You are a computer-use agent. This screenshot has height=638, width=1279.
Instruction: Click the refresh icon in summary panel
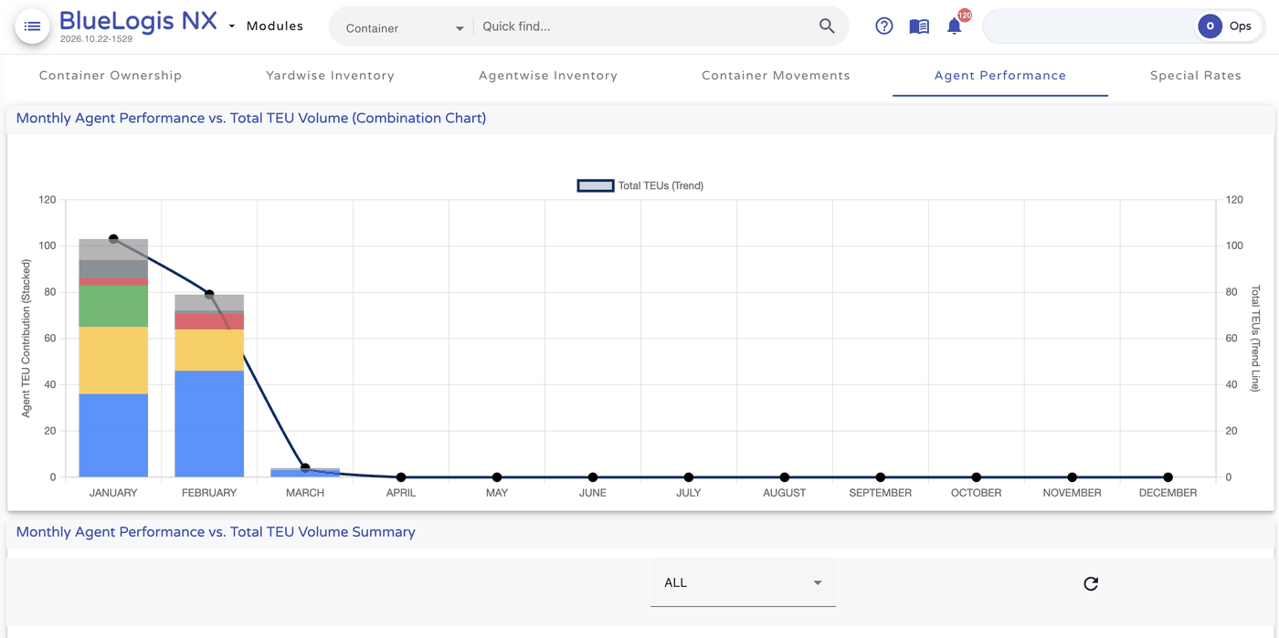click(1091, 583)
